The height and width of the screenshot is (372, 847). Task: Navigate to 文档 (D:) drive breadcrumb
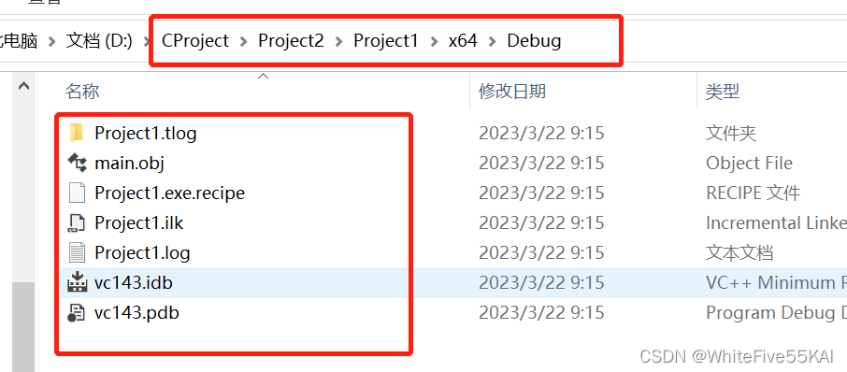[x=99, y=41]
